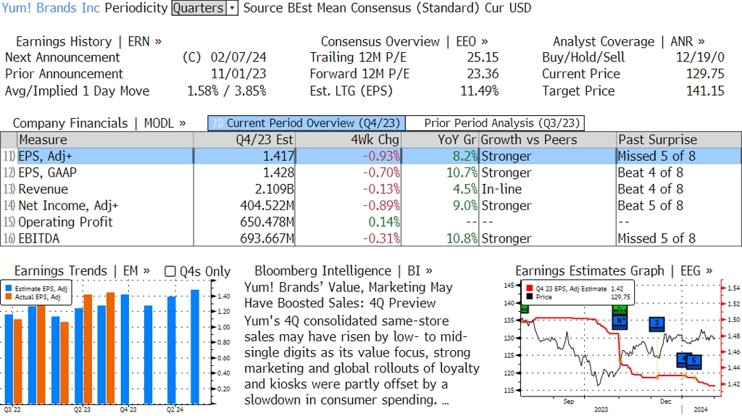Click the 693.667M EBITDA estimate
The height and width of the screenshot is (416, 742).
267,238
